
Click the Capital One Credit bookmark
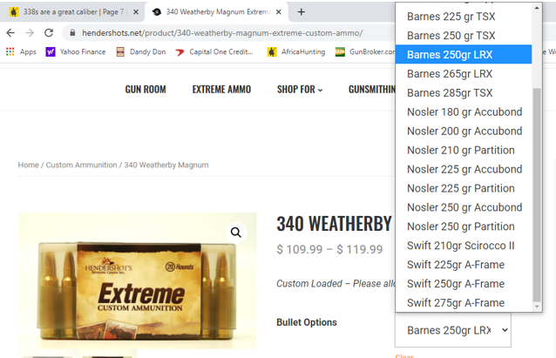click(214, 52)
